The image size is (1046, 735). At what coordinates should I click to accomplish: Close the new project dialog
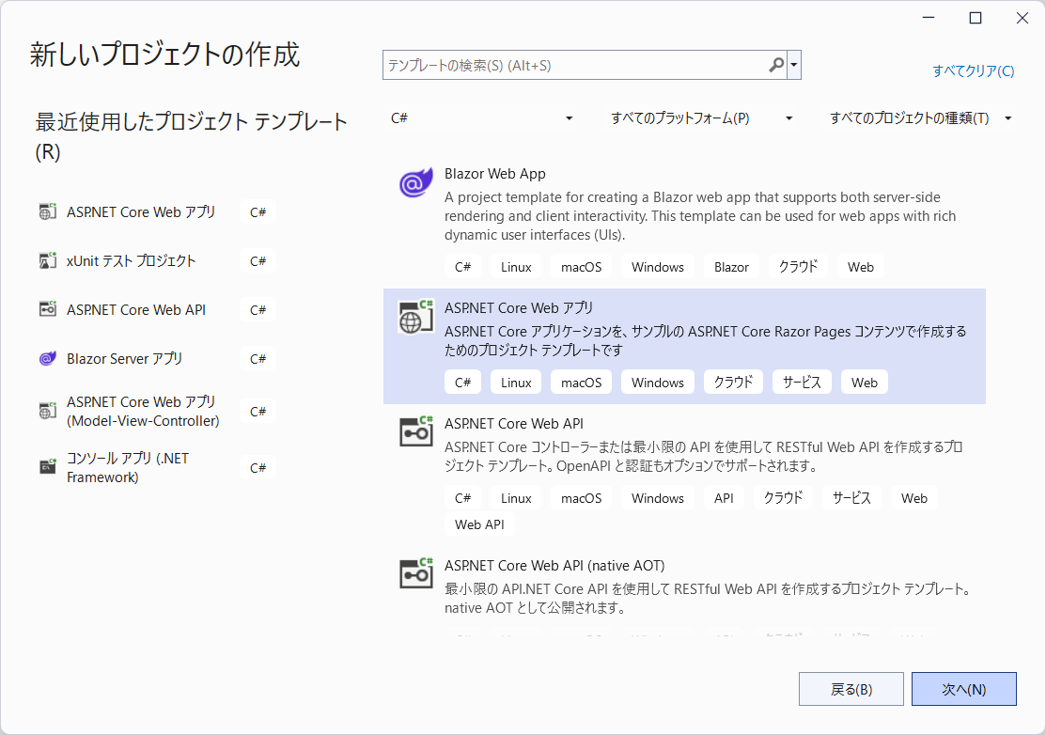click(x=1022, y=18)
